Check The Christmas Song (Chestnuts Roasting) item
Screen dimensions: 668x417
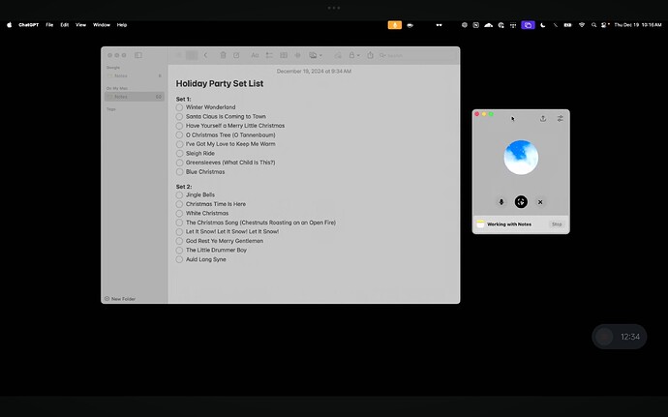pos(179,223)
